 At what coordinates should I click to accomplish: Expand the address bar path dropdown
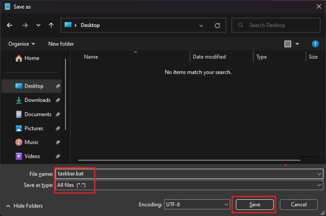tap(201, 25)
